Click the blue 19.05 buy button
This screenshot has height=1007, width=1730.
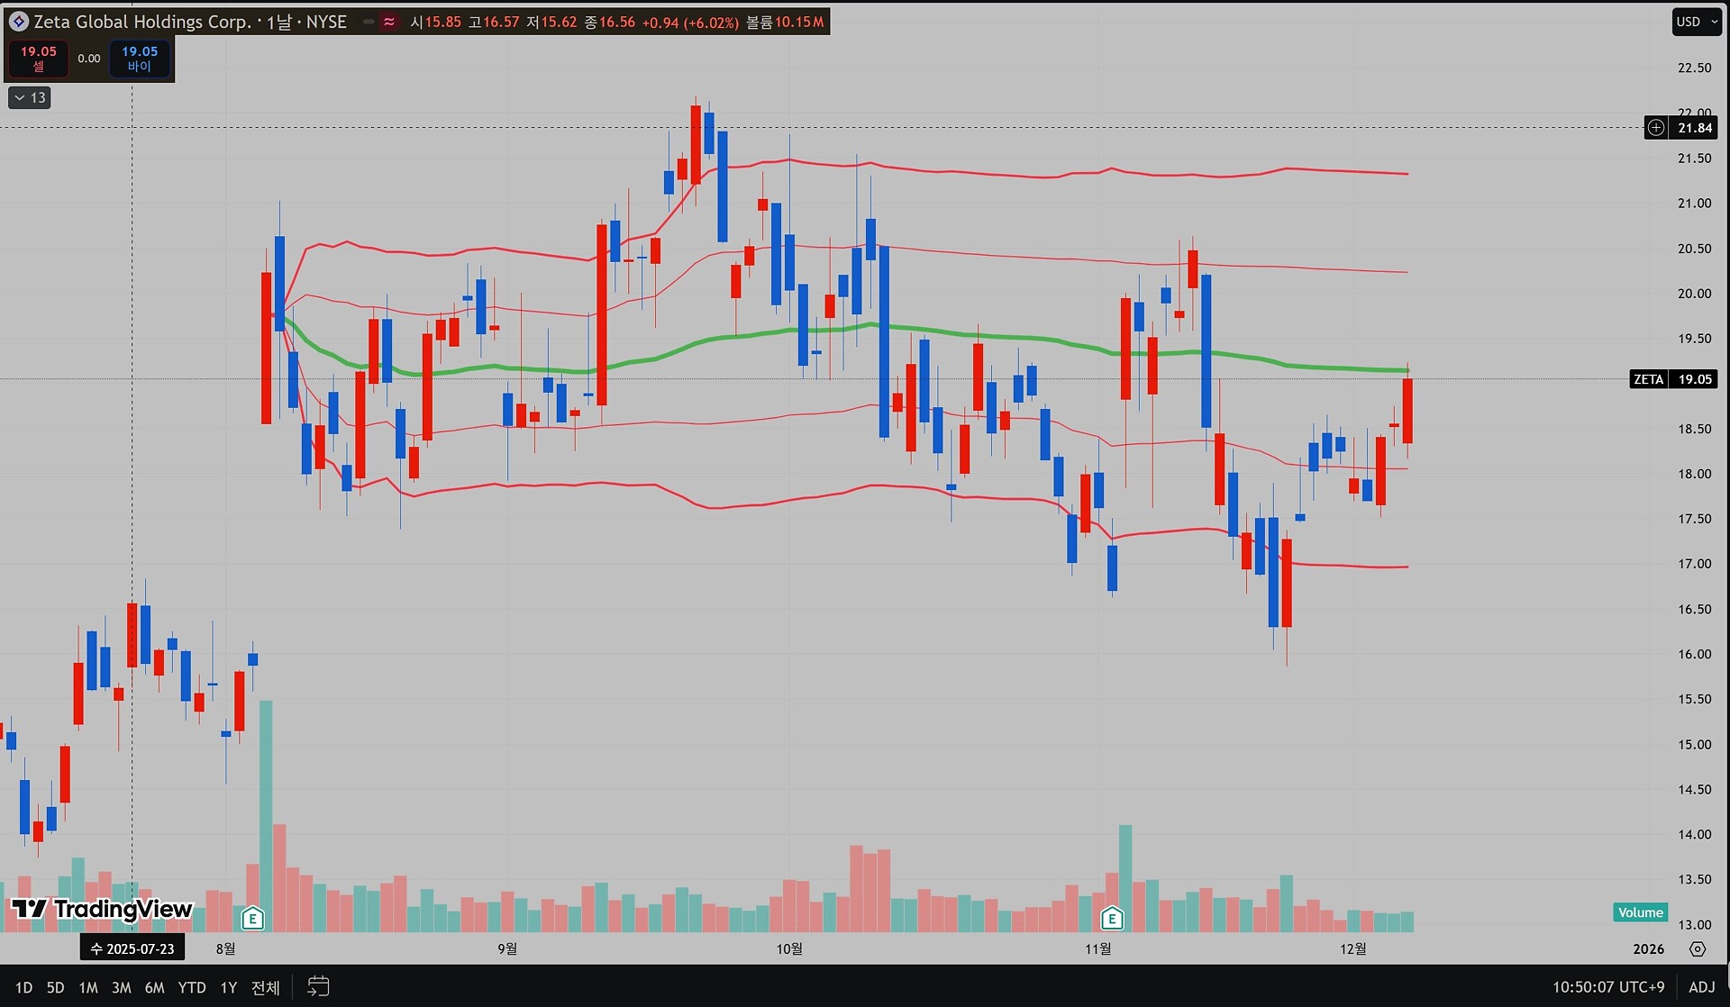[140, 59]
